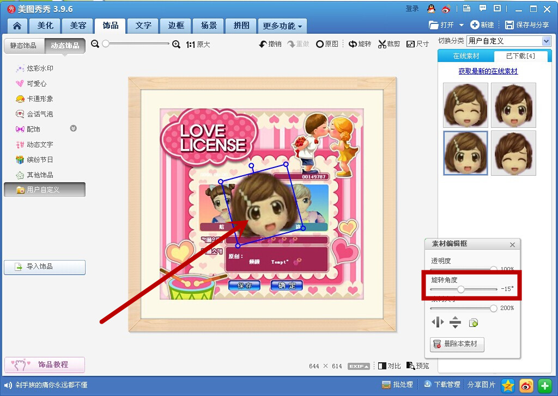Select the eyes-closed grinning face thumbnail
The image size is (558, 396).
[513, 153]
